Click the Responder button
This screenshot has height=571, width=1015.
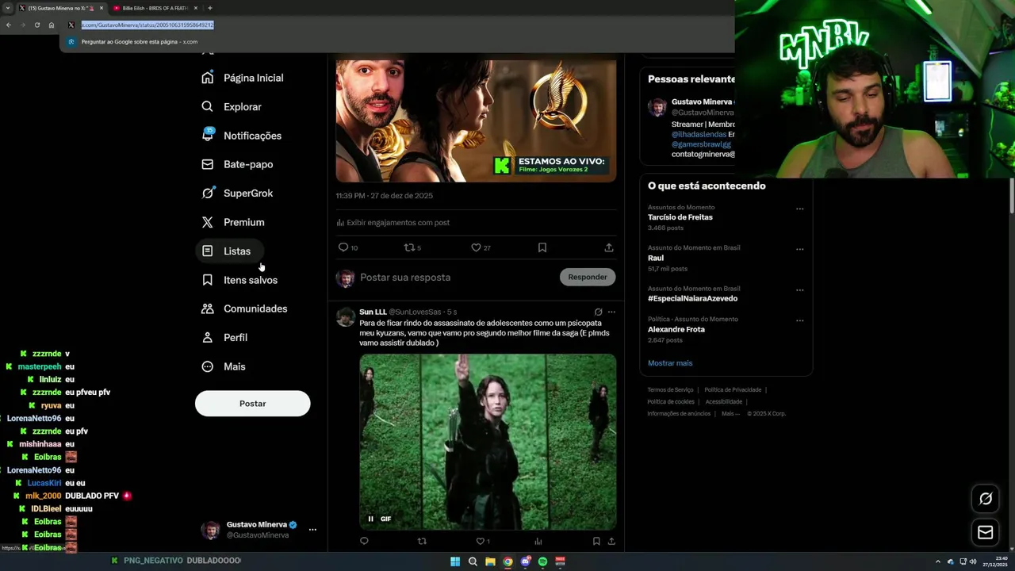(588, 277)
